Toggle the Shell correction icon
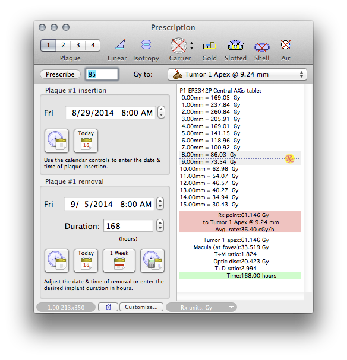 click(x=261, y=47)
